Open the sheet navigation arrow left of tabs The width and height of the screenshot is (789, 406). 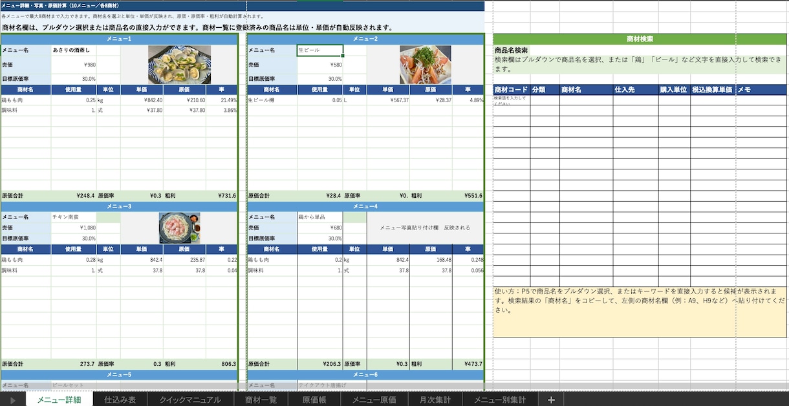(12, 400)
